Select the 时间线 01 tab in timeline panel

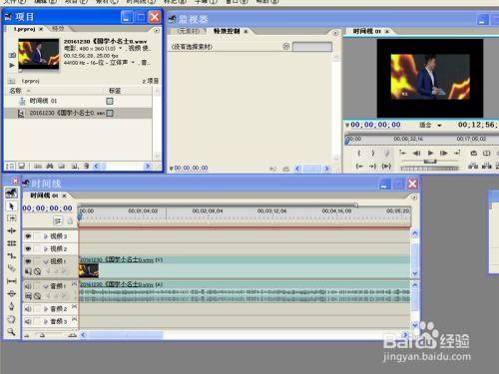click(44, 195)
